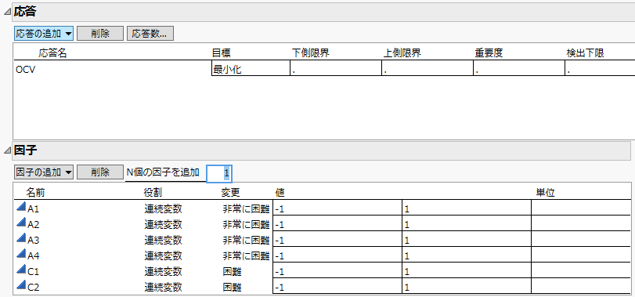The image size is (635, 297).
Task: Change the 困難 setting for C1
Action: tap(232, 271)
